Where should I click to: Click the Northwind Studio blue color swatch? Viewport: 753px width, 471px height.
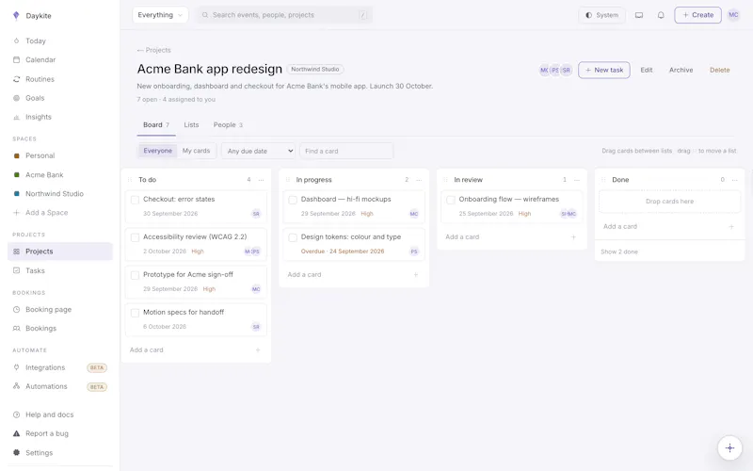pos(16,194)
